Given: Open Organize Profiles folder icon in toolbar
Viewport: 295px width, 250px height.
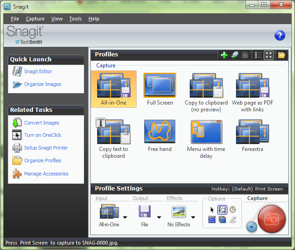Looking at the screenshot, I should tap(281, 55).
